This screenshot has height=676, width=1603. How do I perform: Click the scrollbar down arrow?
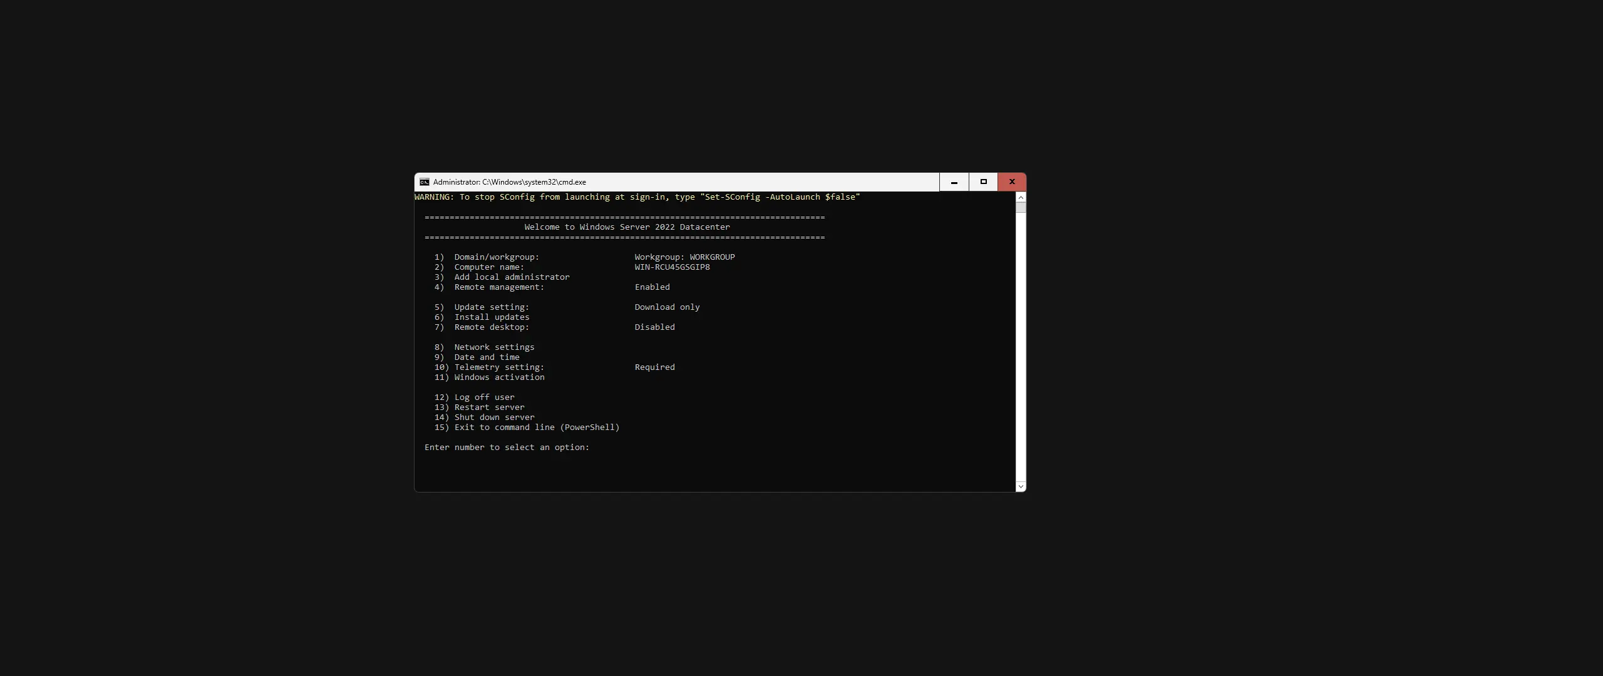pyautogui.click(x=1020, y=486)
